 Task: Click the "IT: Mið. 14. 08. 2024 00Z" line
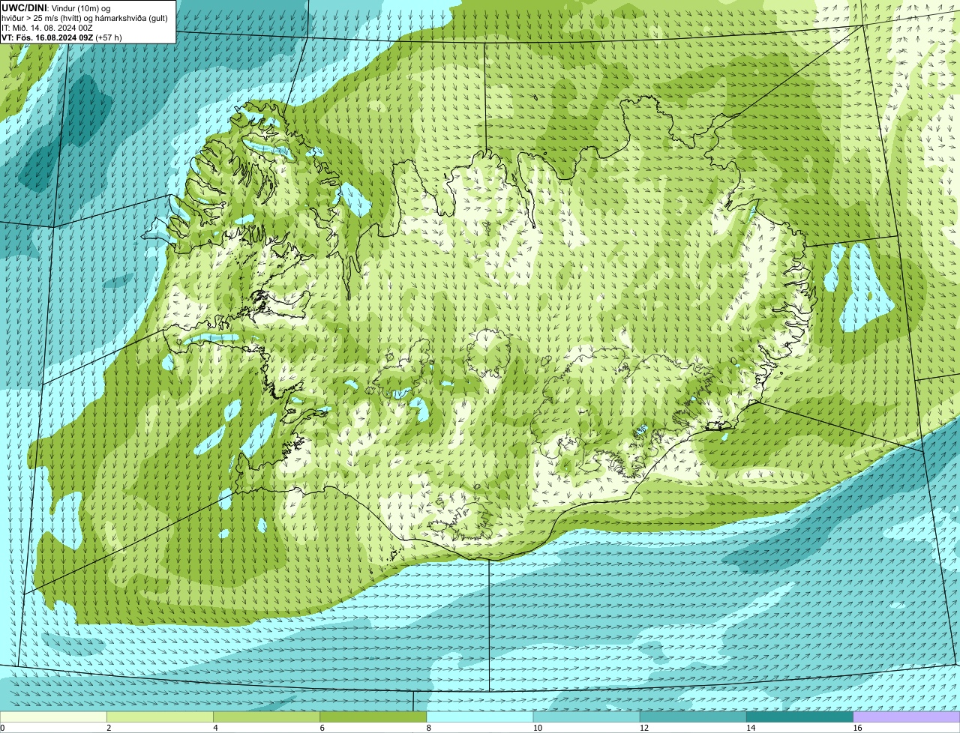(47, 27)
